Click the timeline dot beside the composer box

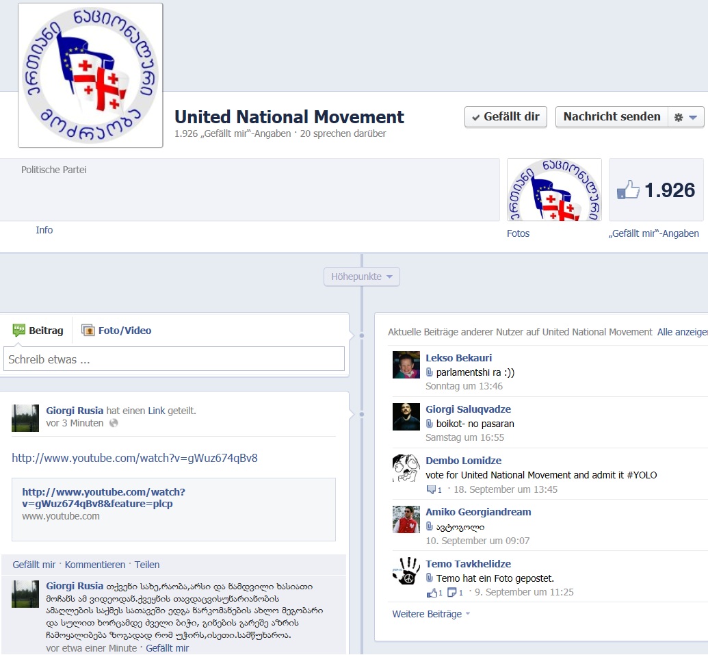click(x=362, y=335)
